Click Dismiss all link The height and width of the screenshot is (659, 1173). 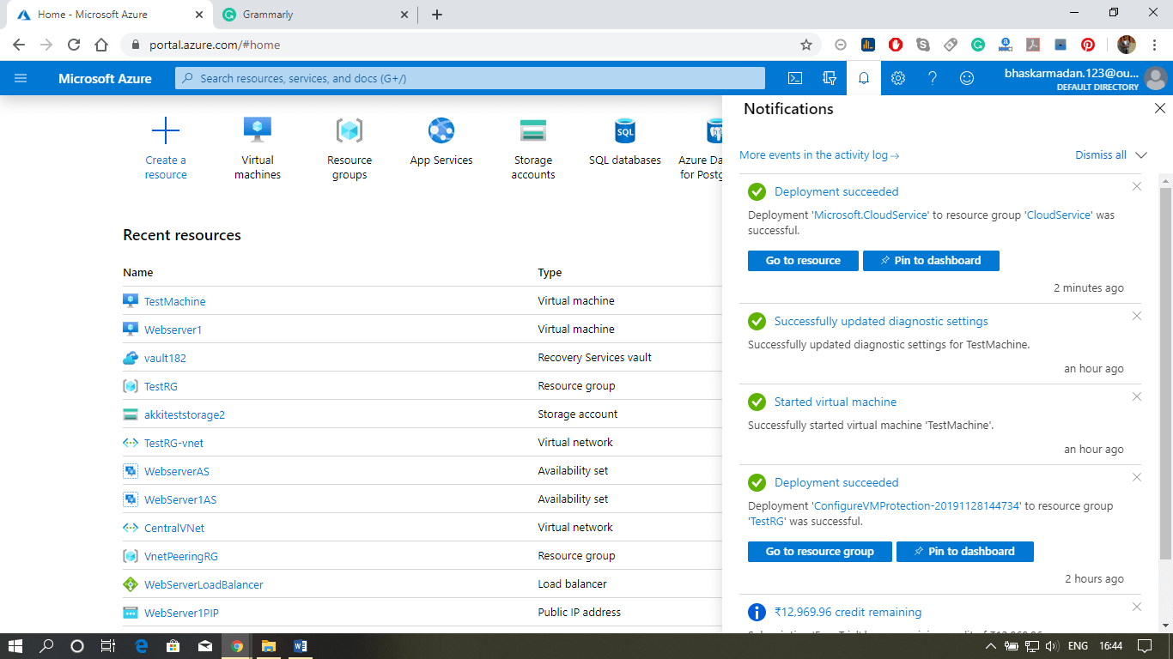[1101, 155]
